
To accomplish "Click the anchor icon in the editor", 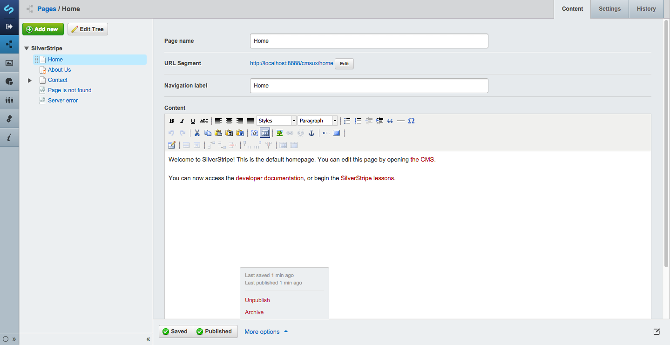I will (312, 133).
